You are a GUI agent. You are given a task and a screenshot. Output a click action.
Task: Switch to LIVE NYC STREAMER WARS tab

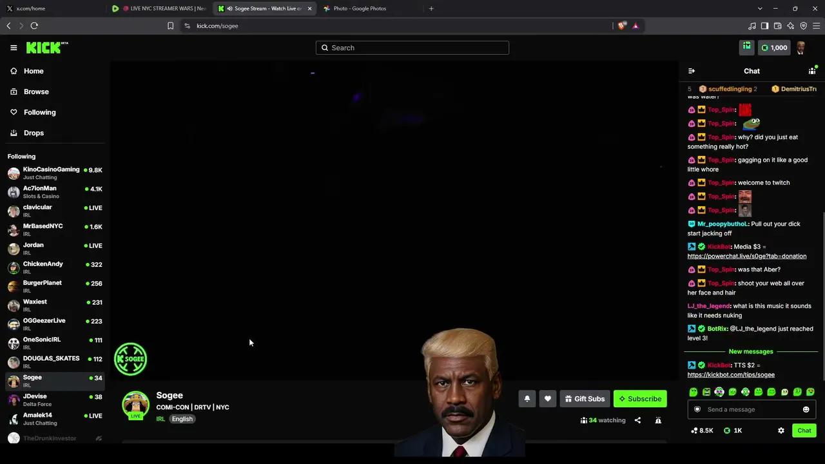coord(159,8)
